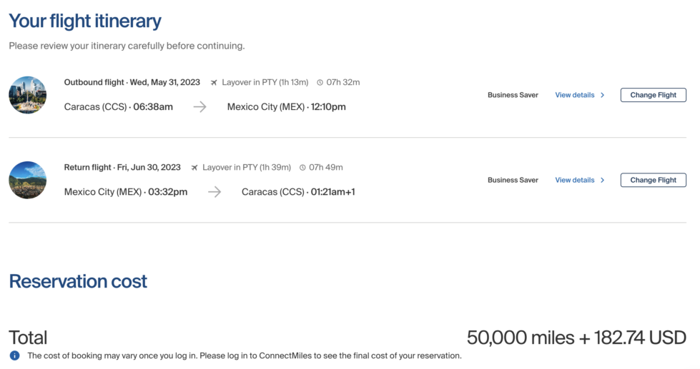
Task: Click the return Business Saver label
Action: point(513,180)
